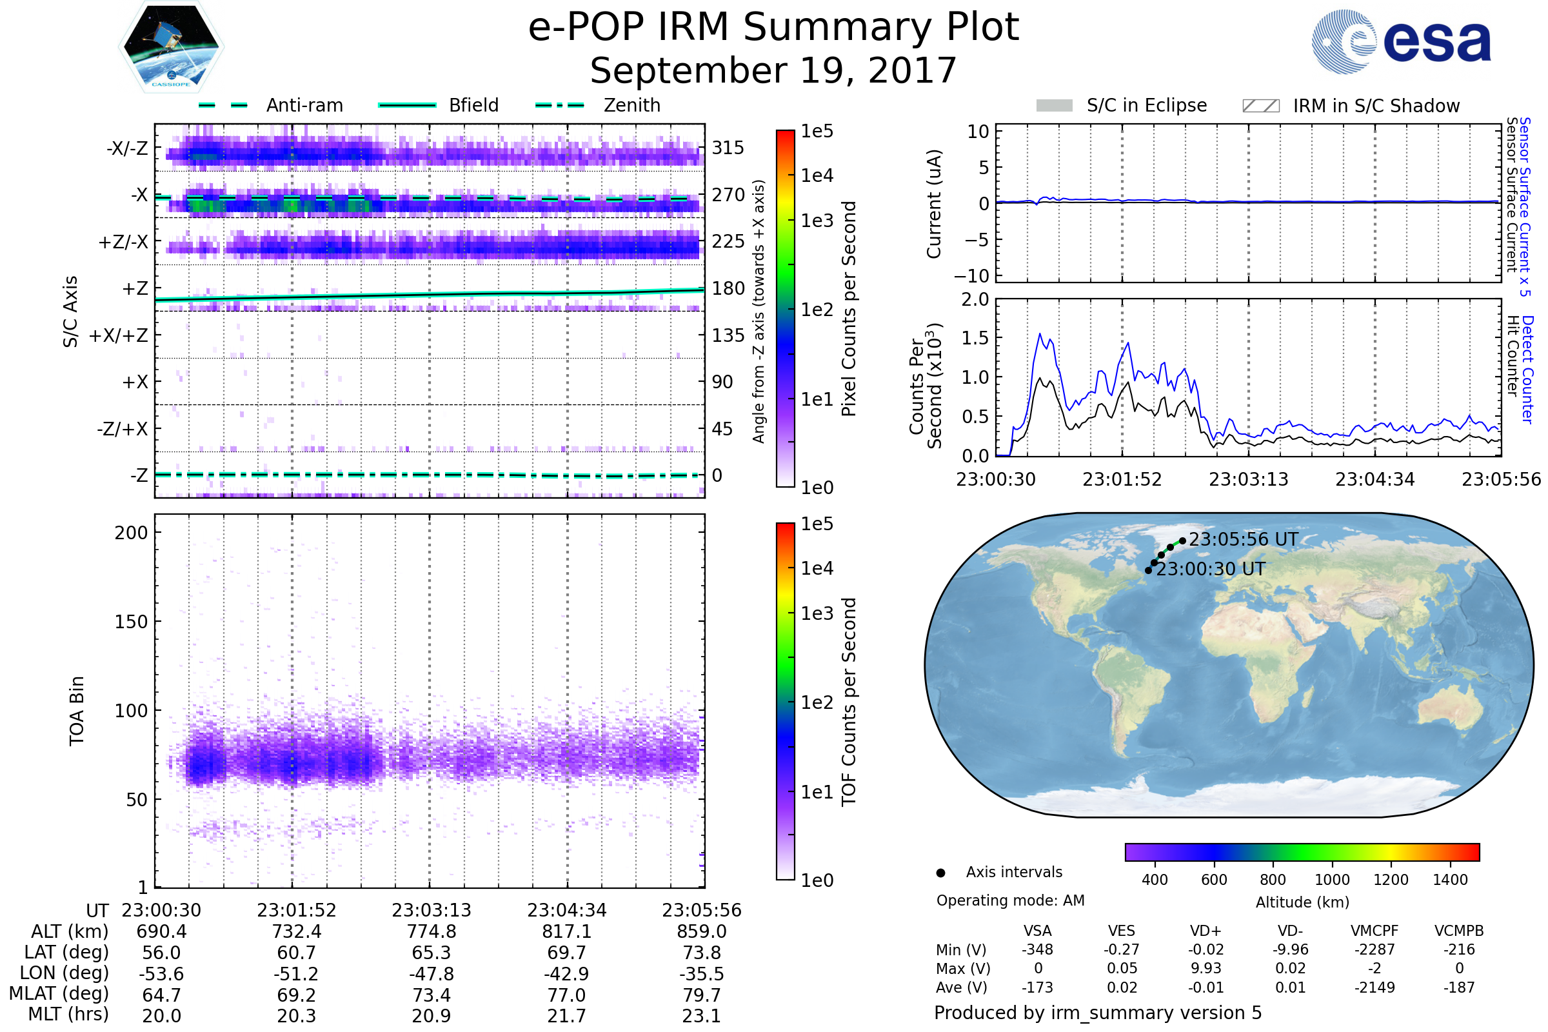Click the e-POP IRM Summary Plot title

coord(773,28)
